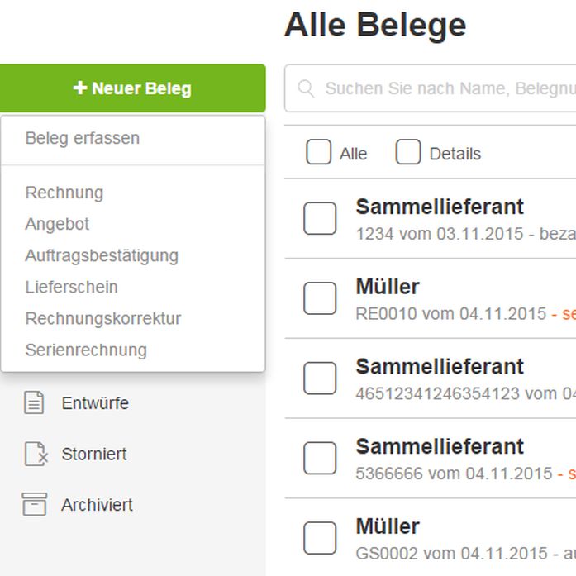Click the plus icon on Neuer Beleg
The height and width of the screenshot is (576, 576).
[x=80, y=88]
